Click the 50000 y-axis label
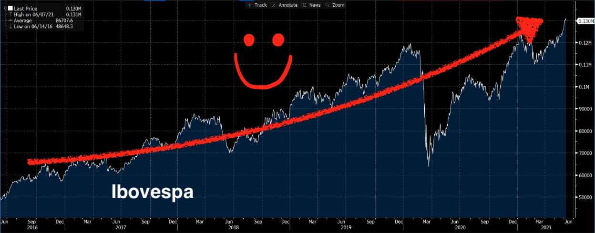The width and height of the screenshot is (595, 233). [x=585, y=197]
